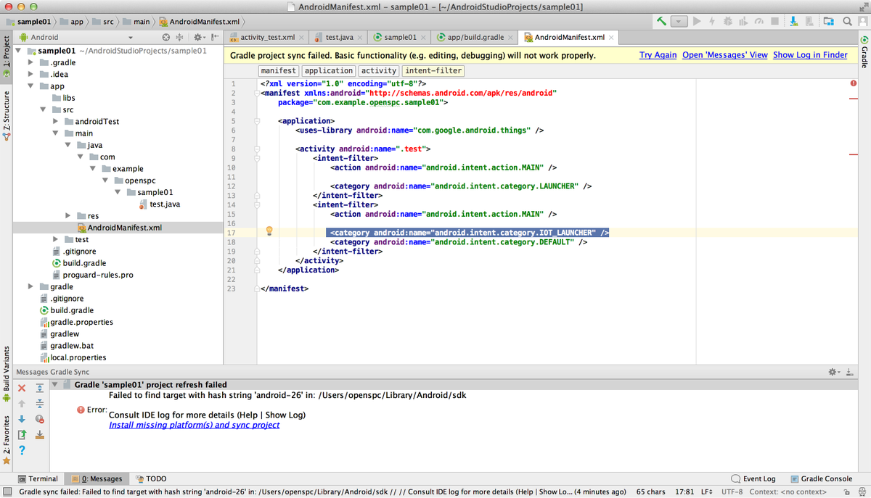Collapse the sample01 project root node
This screenshot has height=498, width=871.
coord(19,51)
